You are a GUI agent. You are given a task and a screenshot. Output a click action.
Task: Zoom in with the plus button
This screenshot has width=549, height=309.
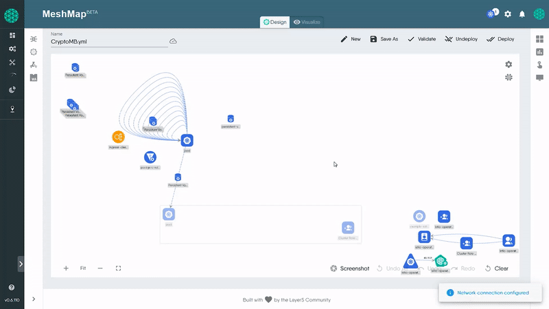click(x=66, y=268)
